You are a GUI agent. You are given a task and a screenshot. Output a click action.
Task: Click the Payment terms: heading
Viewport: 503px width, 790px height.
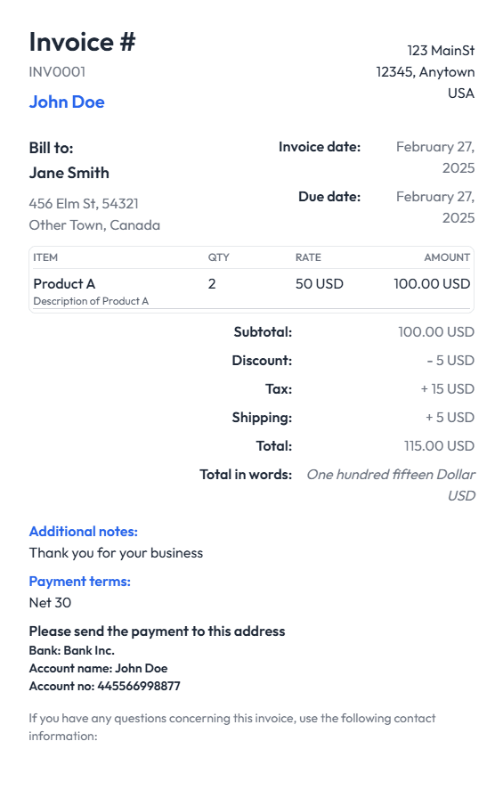(x=79, y=582)
